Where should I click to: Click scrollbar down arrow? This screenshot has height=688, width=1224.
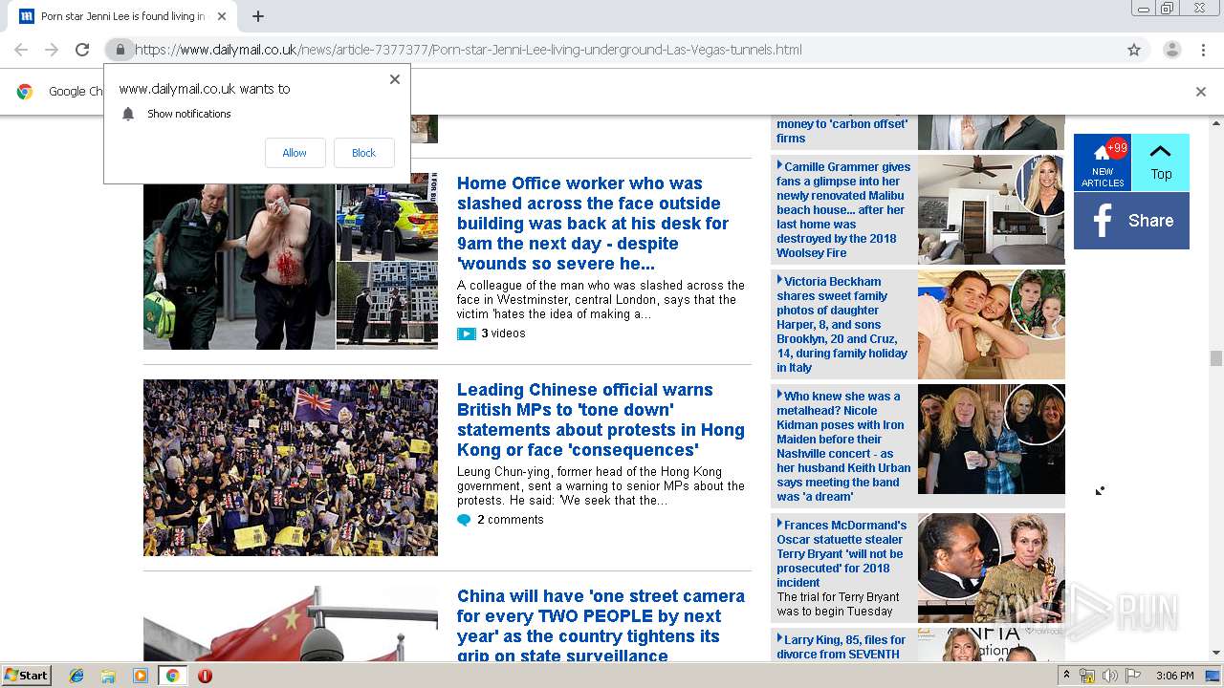1215,654
